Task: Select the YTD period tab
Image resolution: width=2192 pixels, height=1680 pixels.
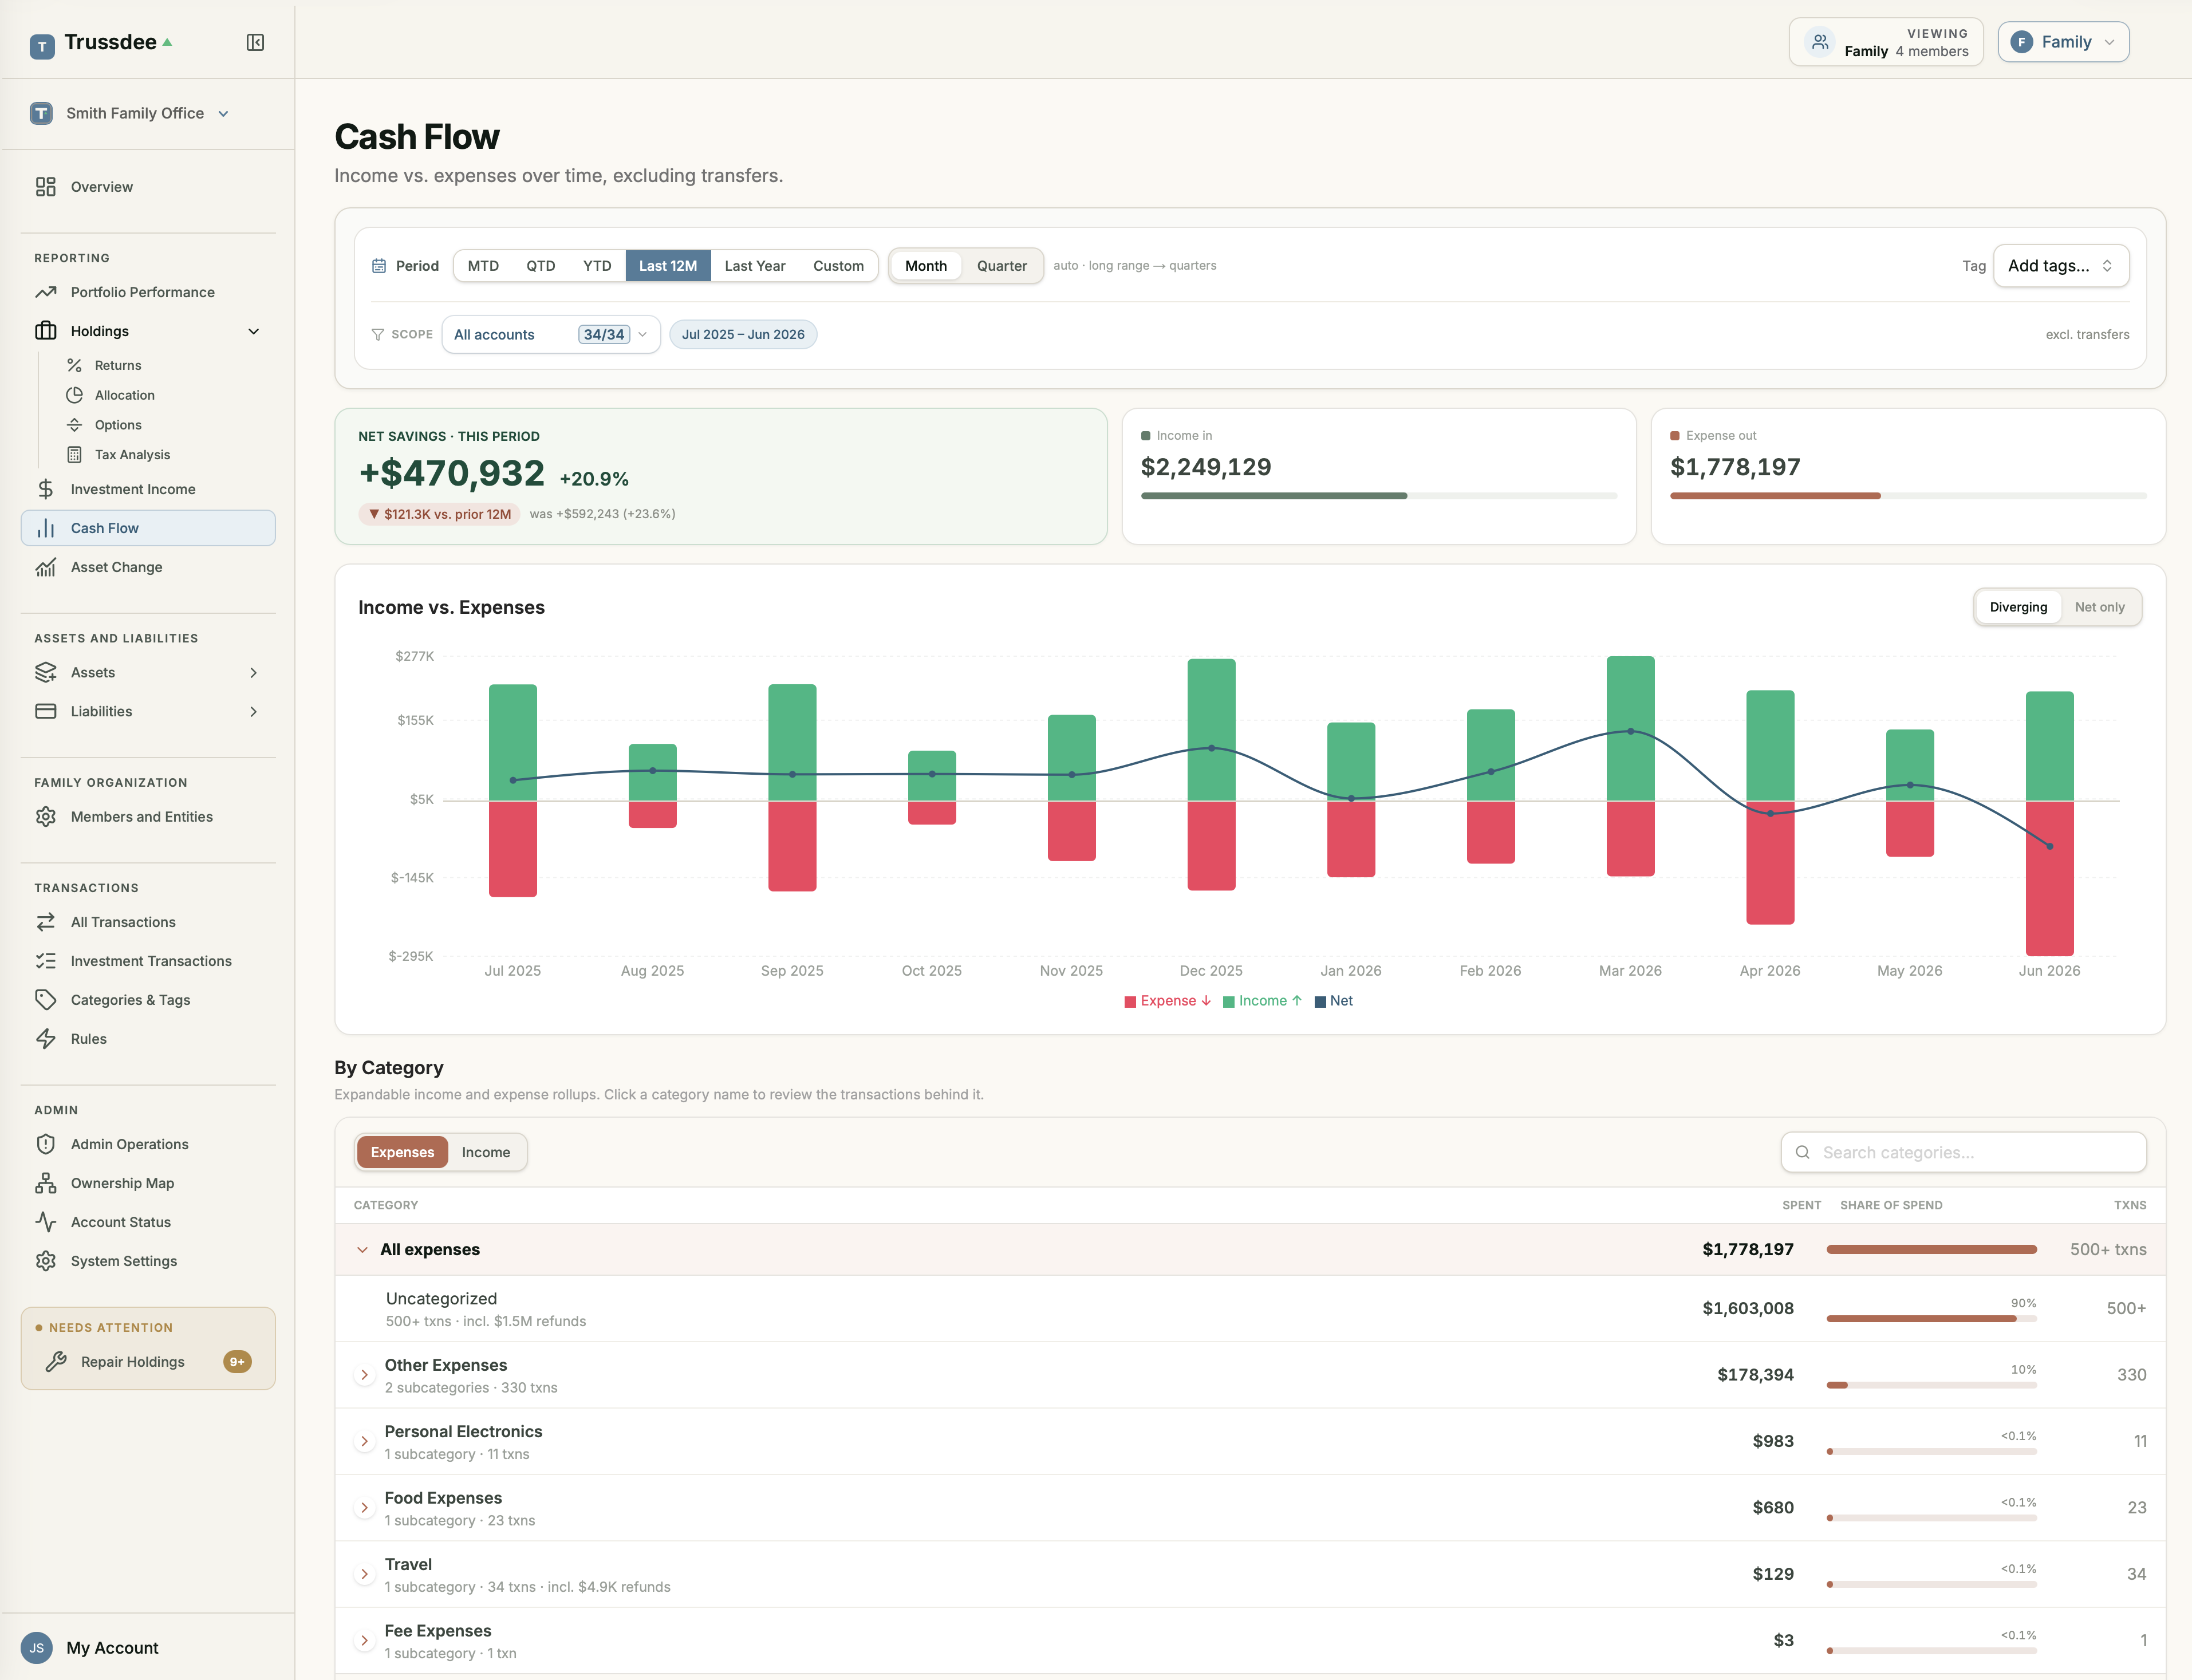Action: click(597, 265)
